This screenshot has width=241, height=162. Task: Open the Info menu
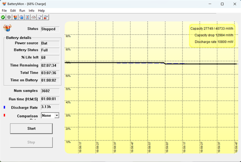pos(31,11)
